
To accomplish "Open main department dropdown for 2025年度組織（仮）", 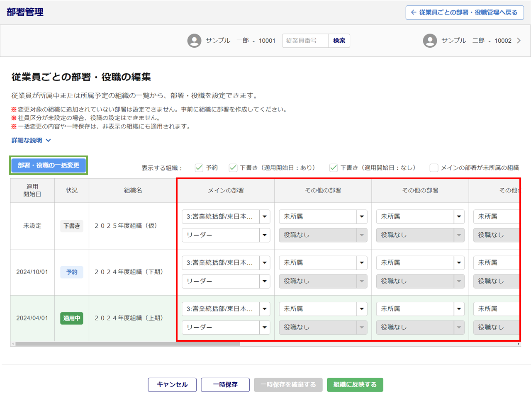I will [x=226, y=216].
